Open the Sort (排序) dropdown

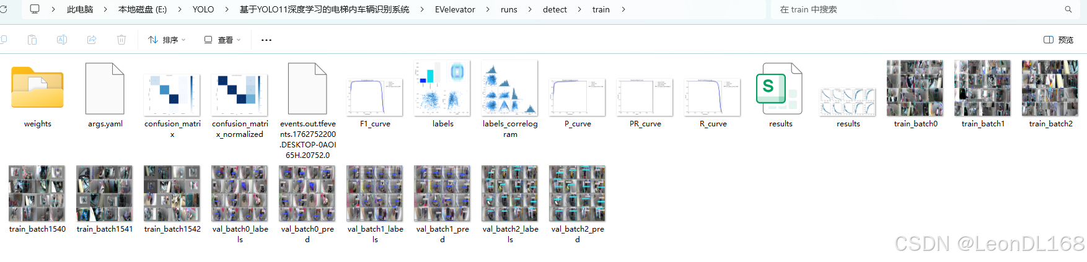(167, 40)
